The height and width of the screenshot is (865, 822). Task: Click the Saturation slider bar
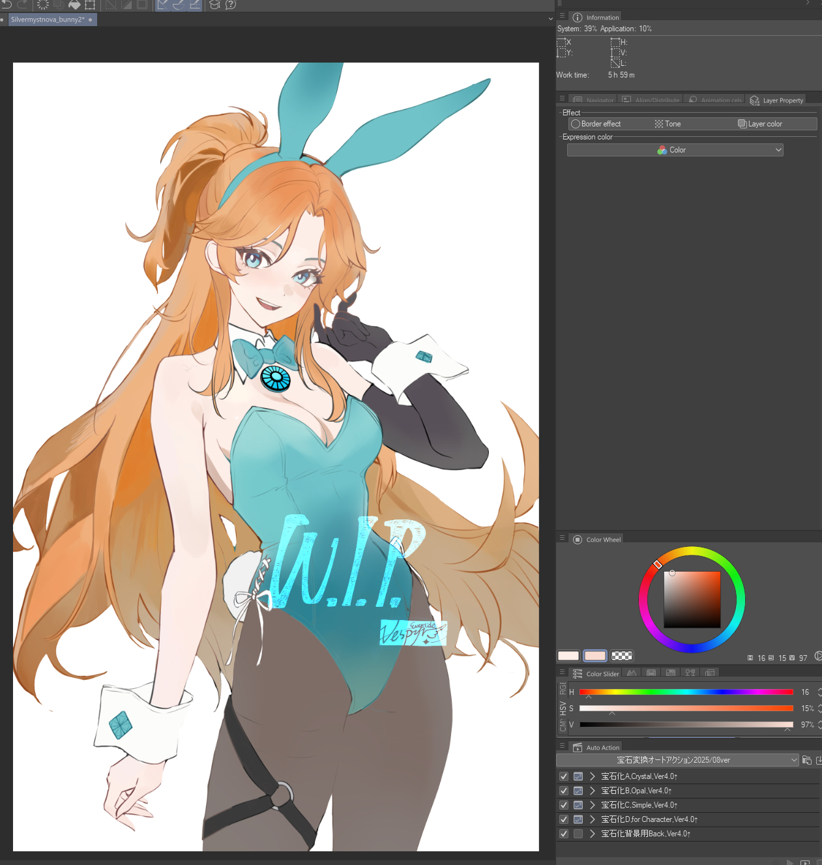pos(686,708)
